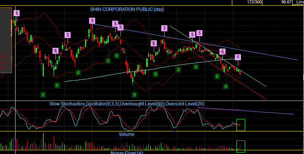304x154 pixels.
Task: Click the 96.67 value in the header
Action: coord(286,2)
